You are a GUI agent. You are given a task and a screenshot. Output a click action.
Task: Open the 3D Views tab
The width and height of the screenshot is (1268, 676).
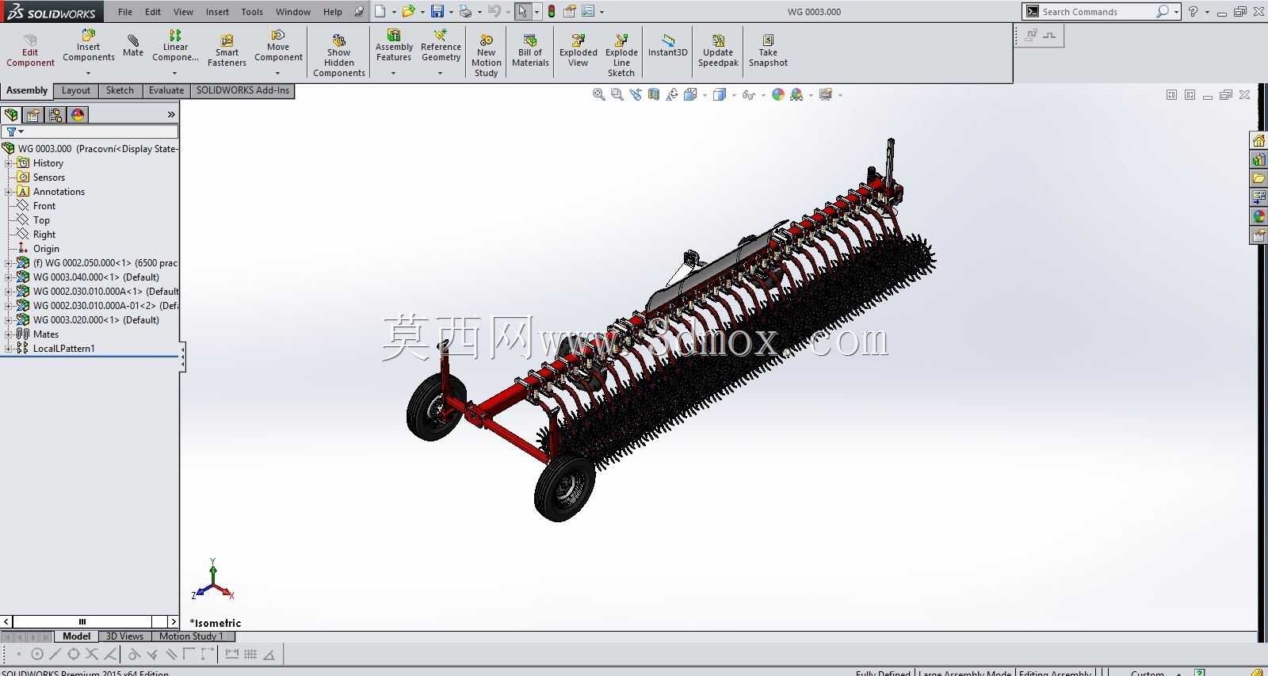point(125,636)
